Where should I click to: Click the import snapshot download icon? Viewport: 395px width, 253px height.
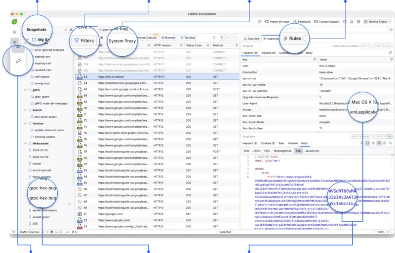66,30
